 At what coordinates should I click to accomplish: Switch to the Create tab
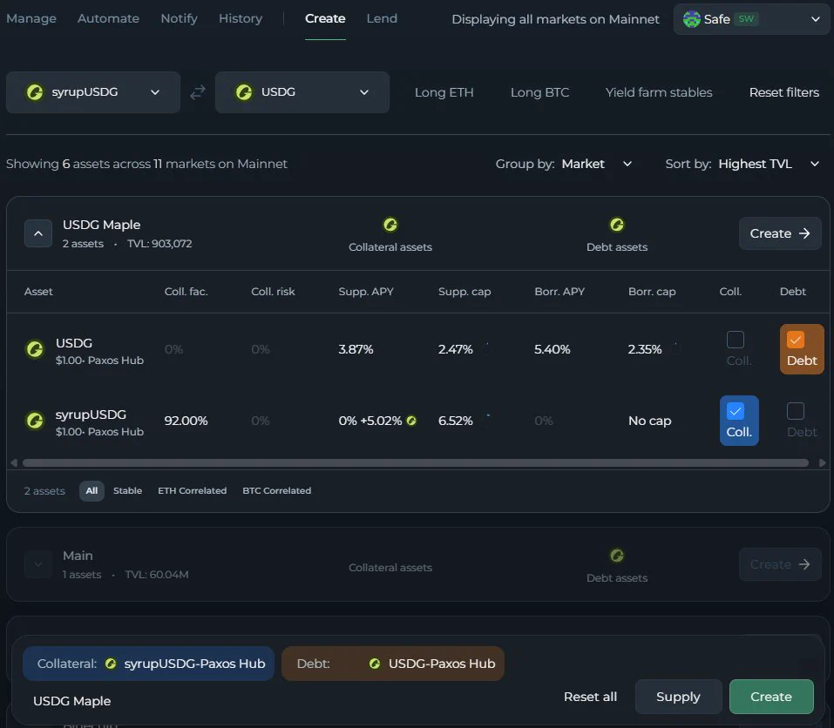coord(325,18)
